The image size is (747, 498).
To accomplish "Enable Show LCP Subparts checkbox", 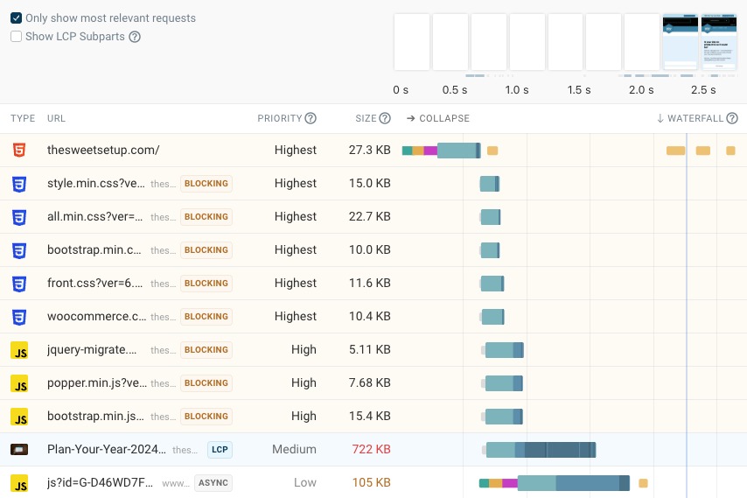I will click(x=17, y=37).
